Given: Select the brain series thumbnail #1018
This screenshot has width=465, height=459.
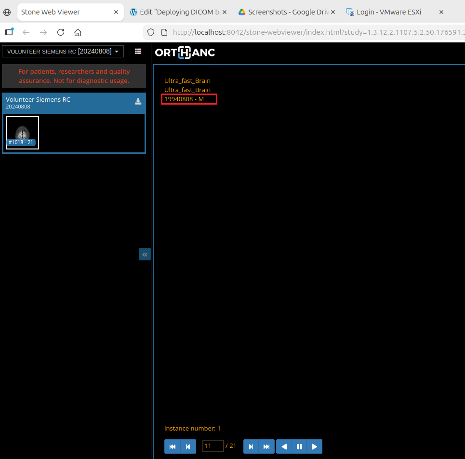Looking at the screenshot, I should [22, 133].
